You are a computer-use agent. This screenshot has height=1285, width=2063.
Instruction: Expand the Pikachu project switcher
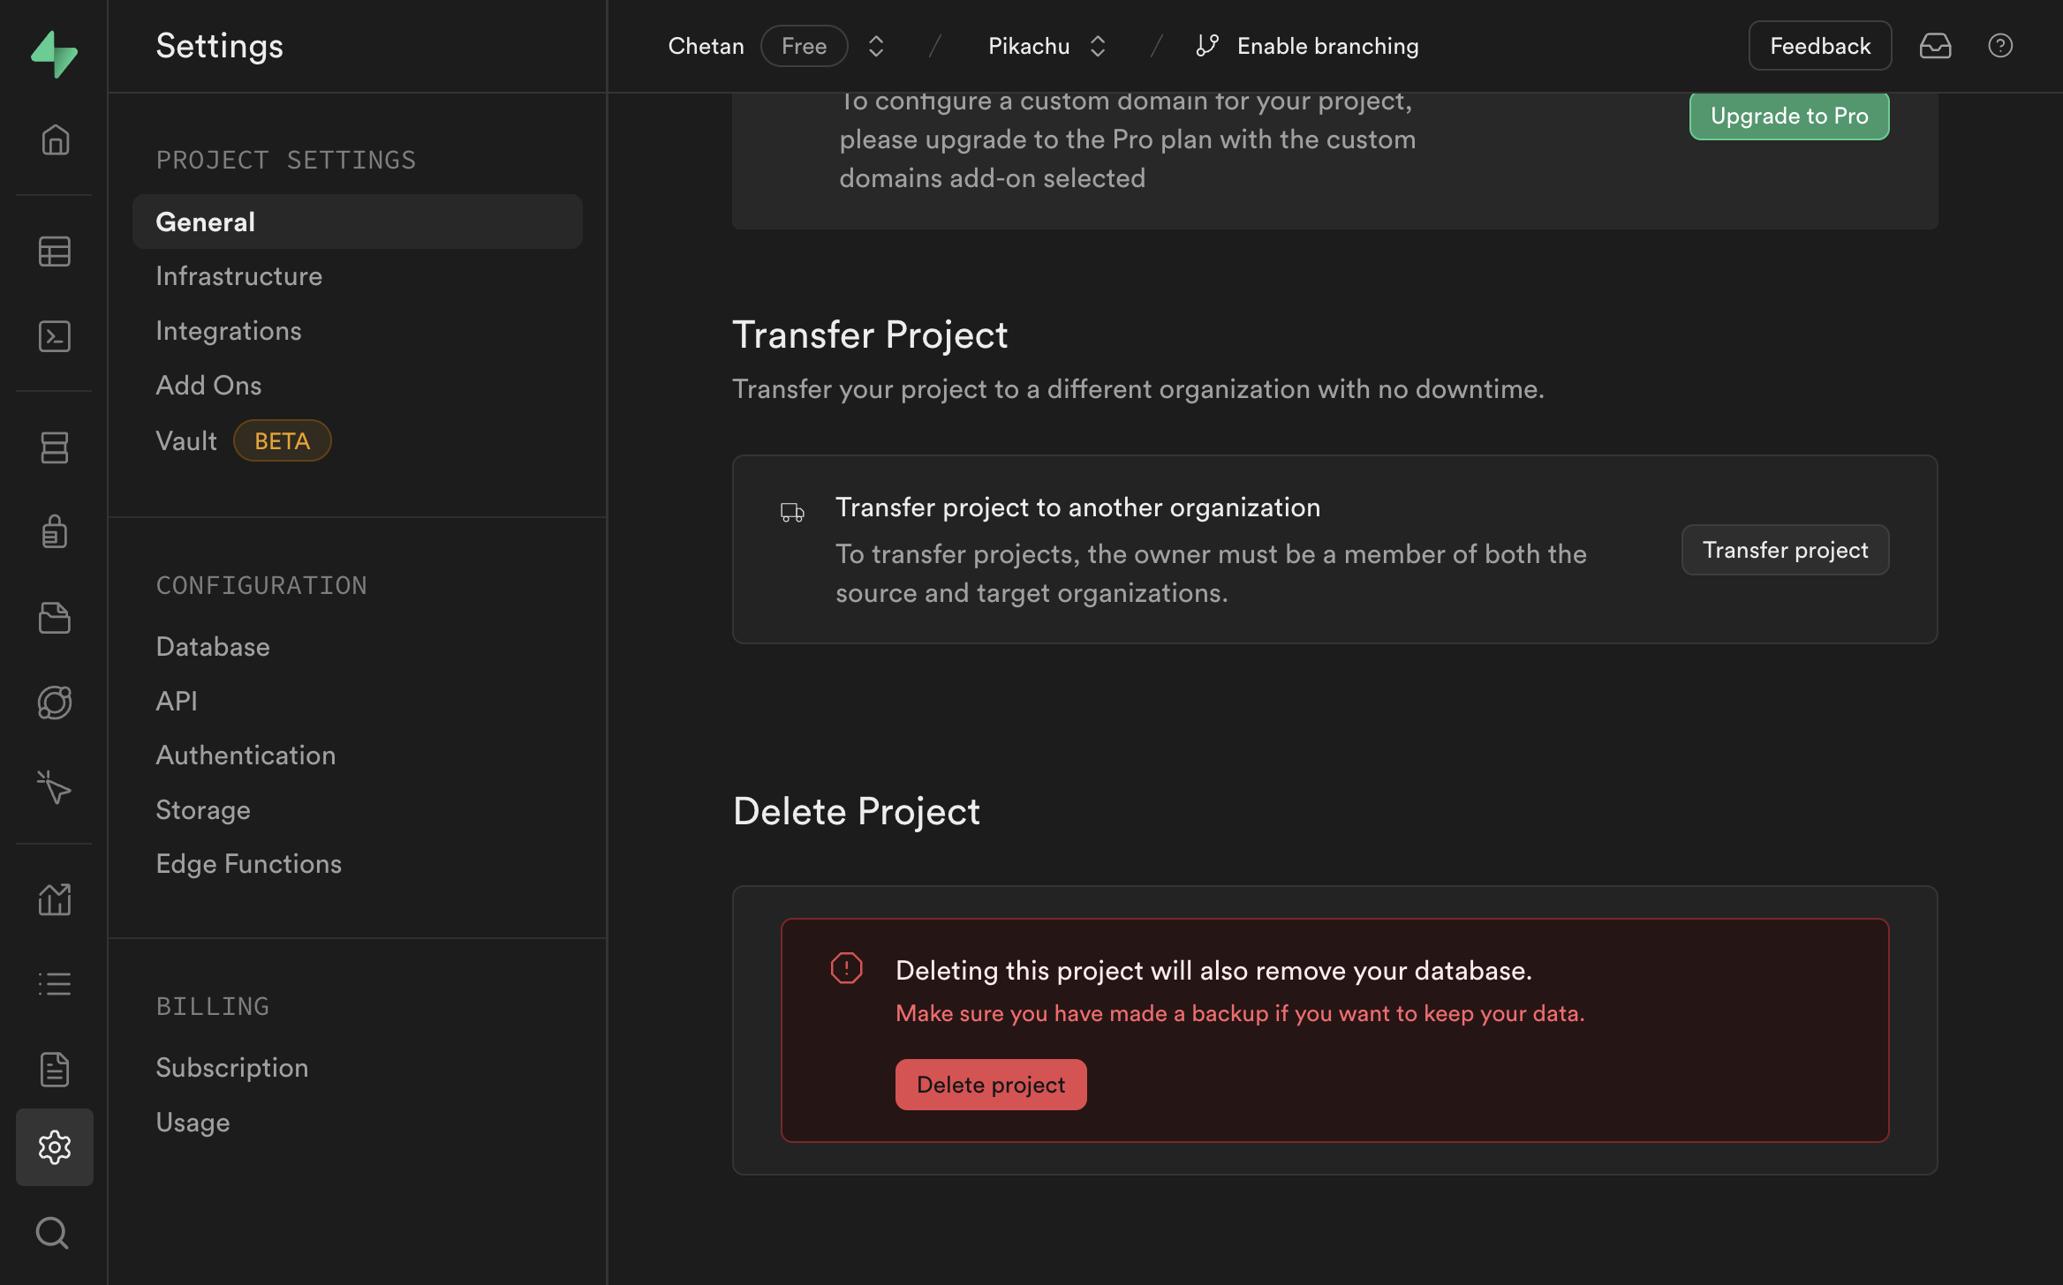(x=1098, y=46)
